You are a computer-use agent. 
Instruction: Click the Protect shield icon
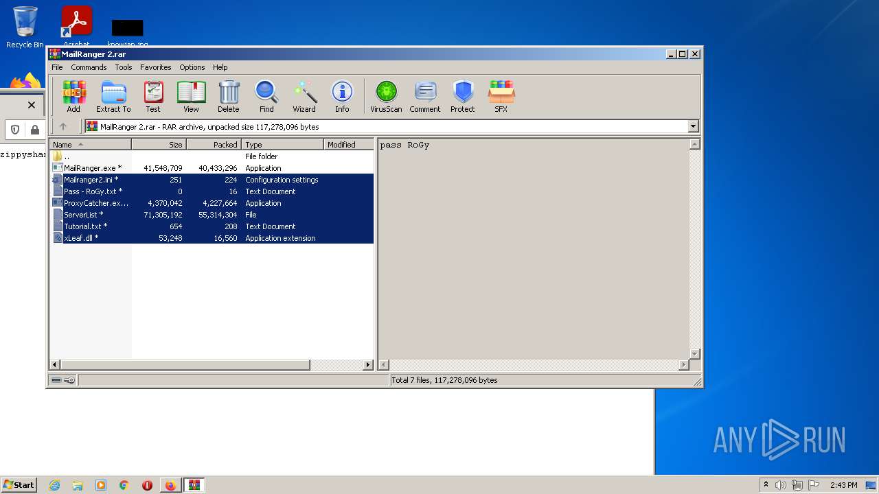[x=463, y=96]
